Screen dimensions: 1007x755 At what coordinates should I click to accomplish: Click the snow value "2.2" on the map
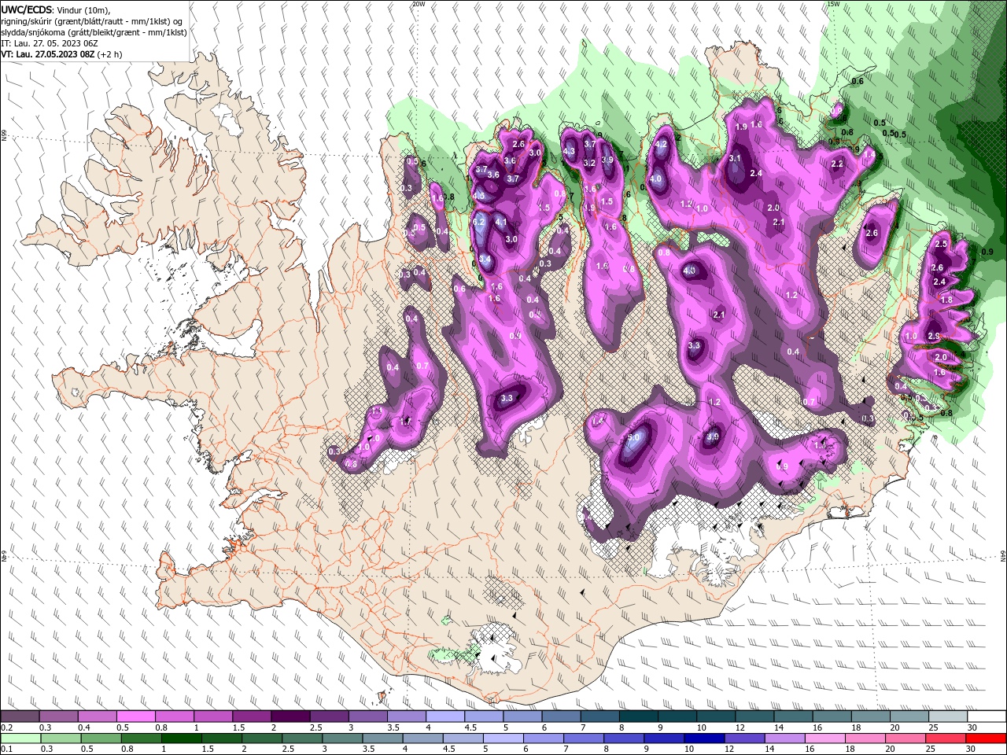coord(837,164)
